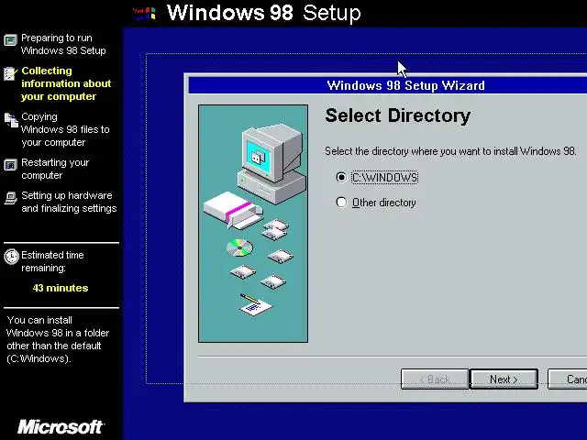Click the Setting up hardware step icon
The width and height of the screenshot is (587, 440).
(x=10, y=198)
